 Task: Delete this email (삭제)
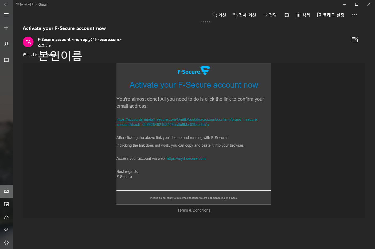pos(303,15)
